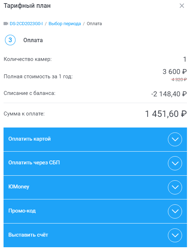Screen dimensions: 193x249
Task: Expand chevron for Оплатить картой
Action: pos(175,139)
